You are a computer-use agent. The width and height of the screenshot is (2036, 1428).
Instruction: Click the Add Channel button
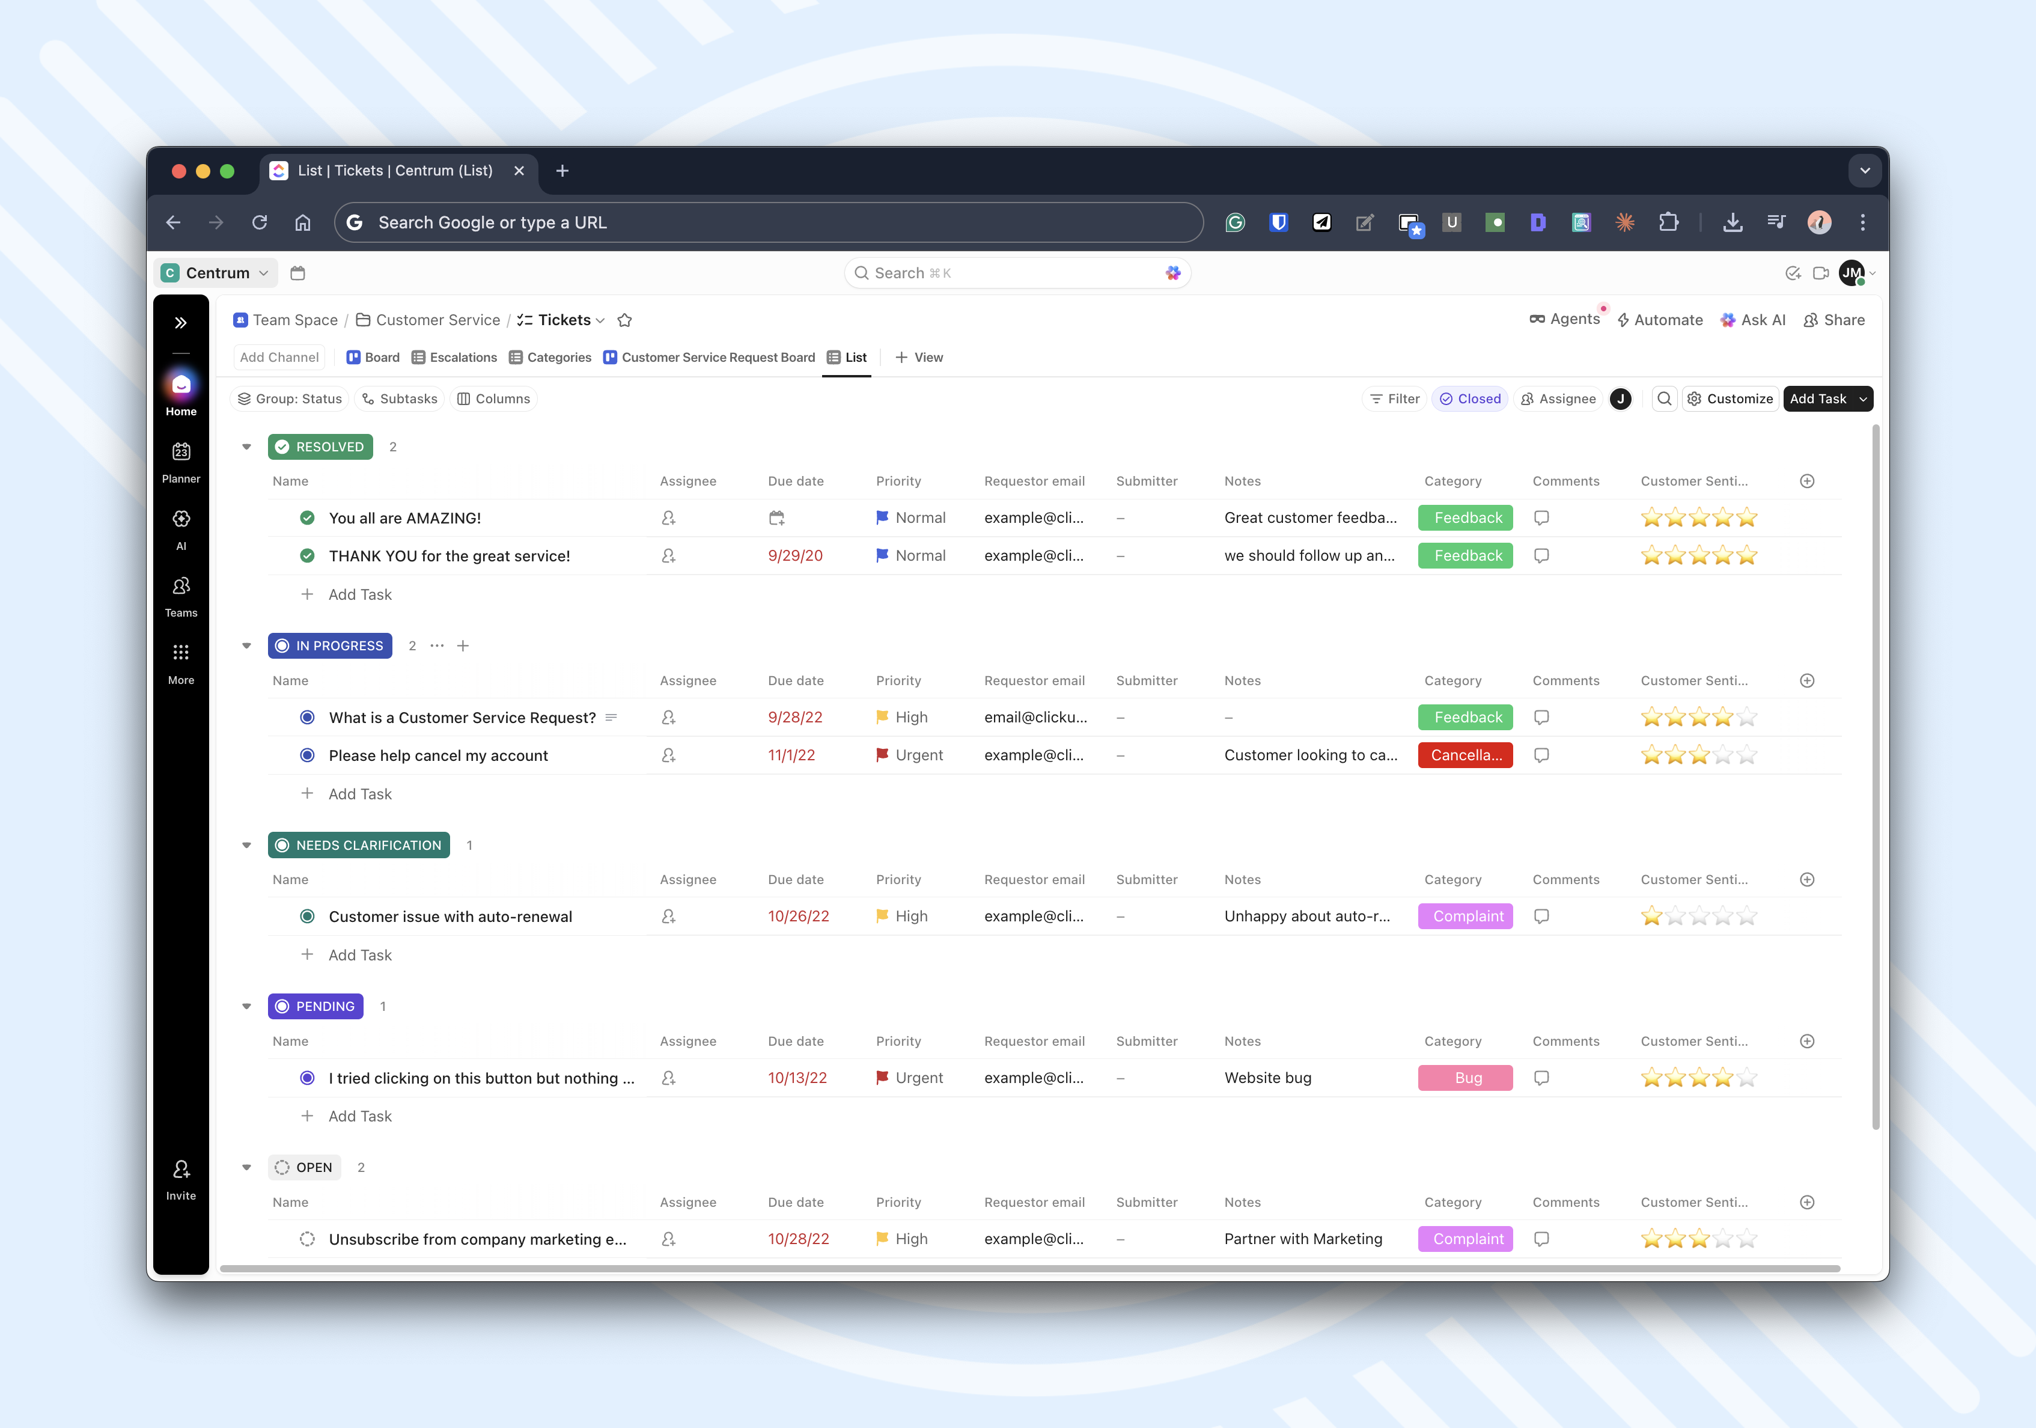[x=278, y=356]
